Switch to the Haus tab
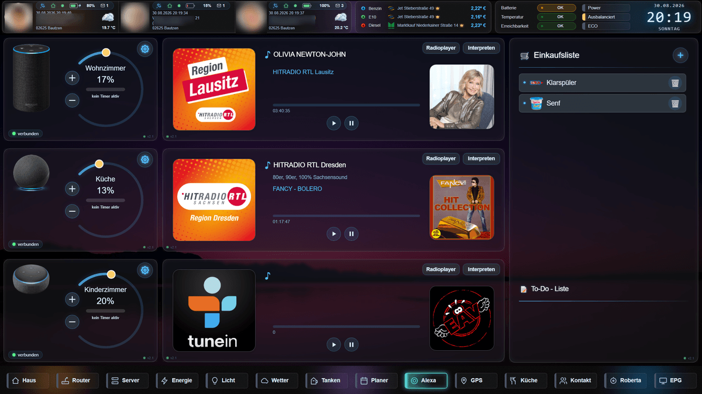702x394 pixels. [x=29, y=381]
